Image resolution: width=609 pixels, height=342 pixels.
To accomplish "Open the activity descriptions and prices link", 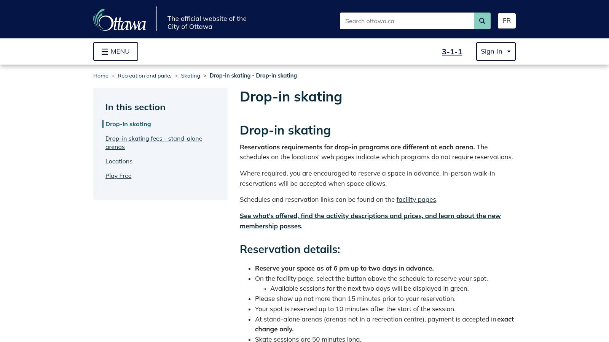I will pyautogui.click(x=370, y=221).
